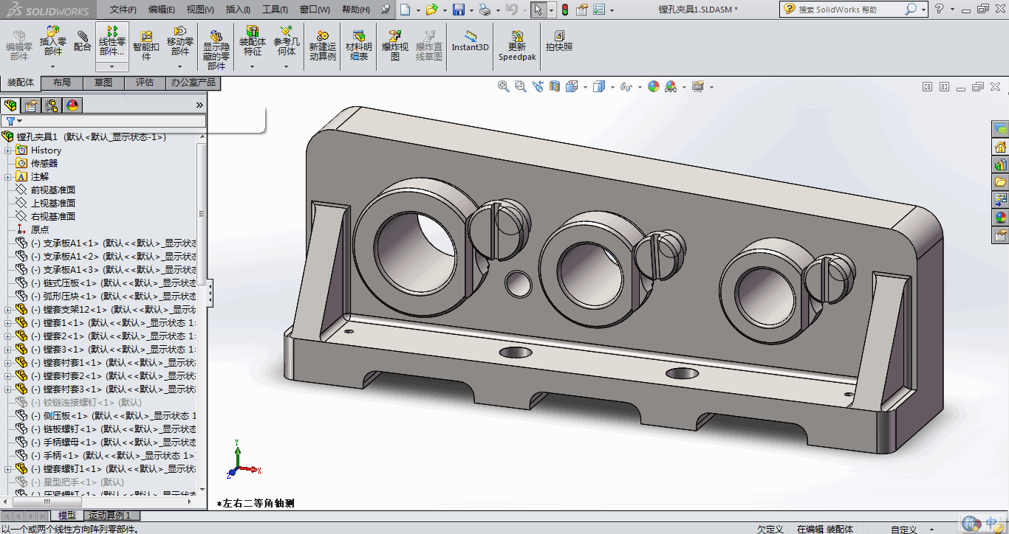Open dropdown arrow under 移动零部件
Screen dimensions: 1009x534
[x=180, y=66]
